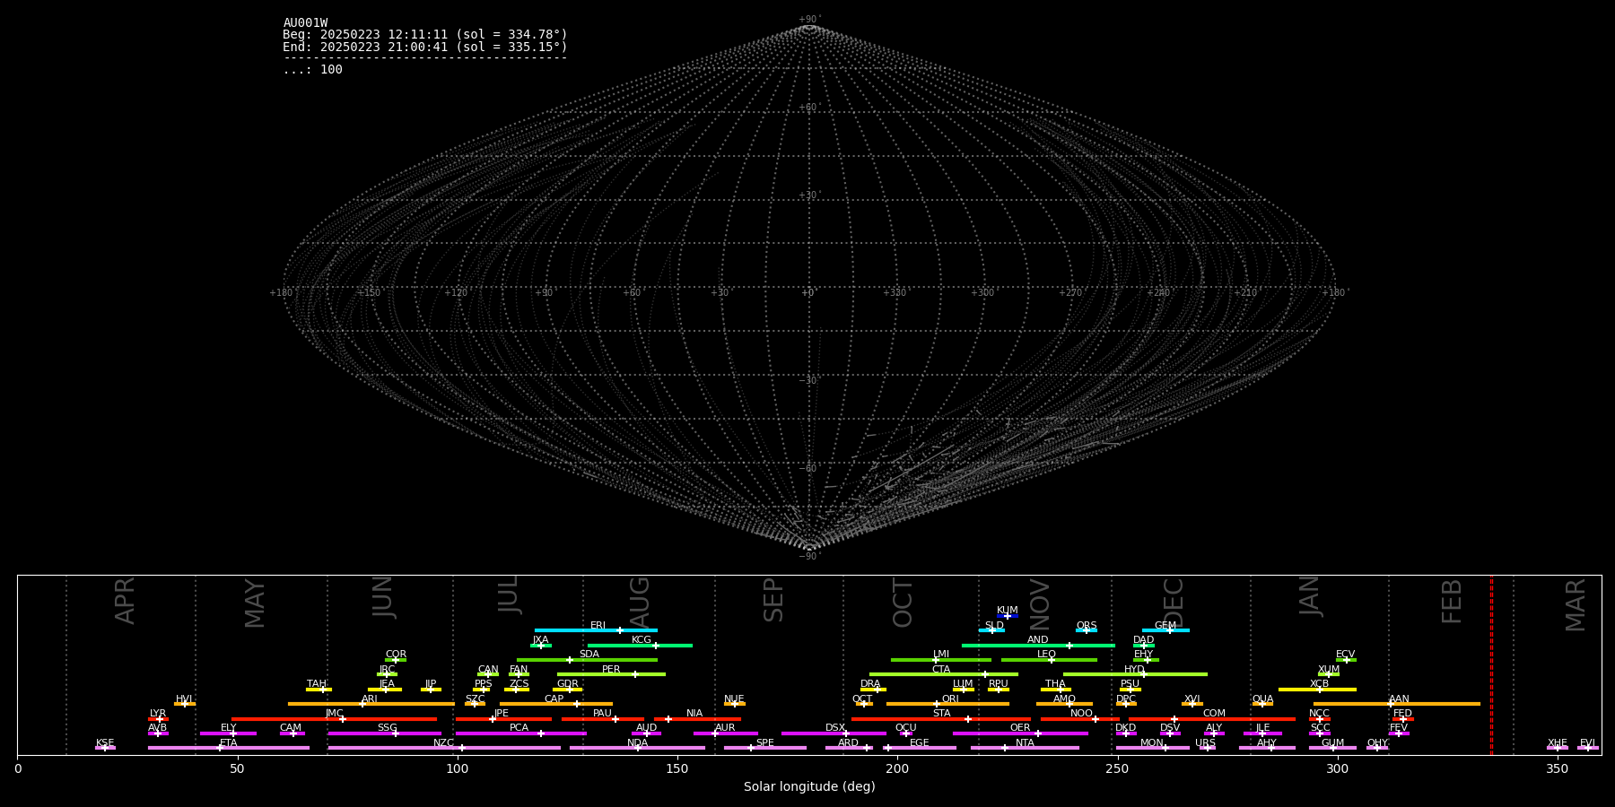Click the -90 south pole label
Screen dimensions: 1615x807
[808, 557]
